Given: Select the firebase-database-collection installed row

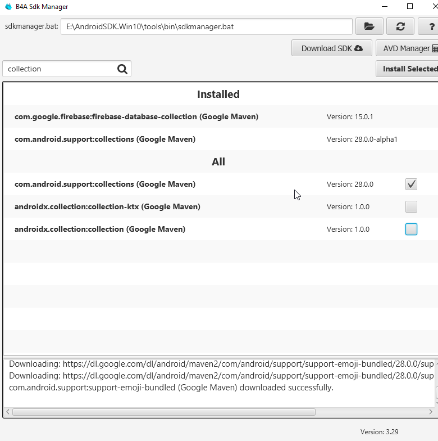Looking at the screenshot, I should point(221,117).
